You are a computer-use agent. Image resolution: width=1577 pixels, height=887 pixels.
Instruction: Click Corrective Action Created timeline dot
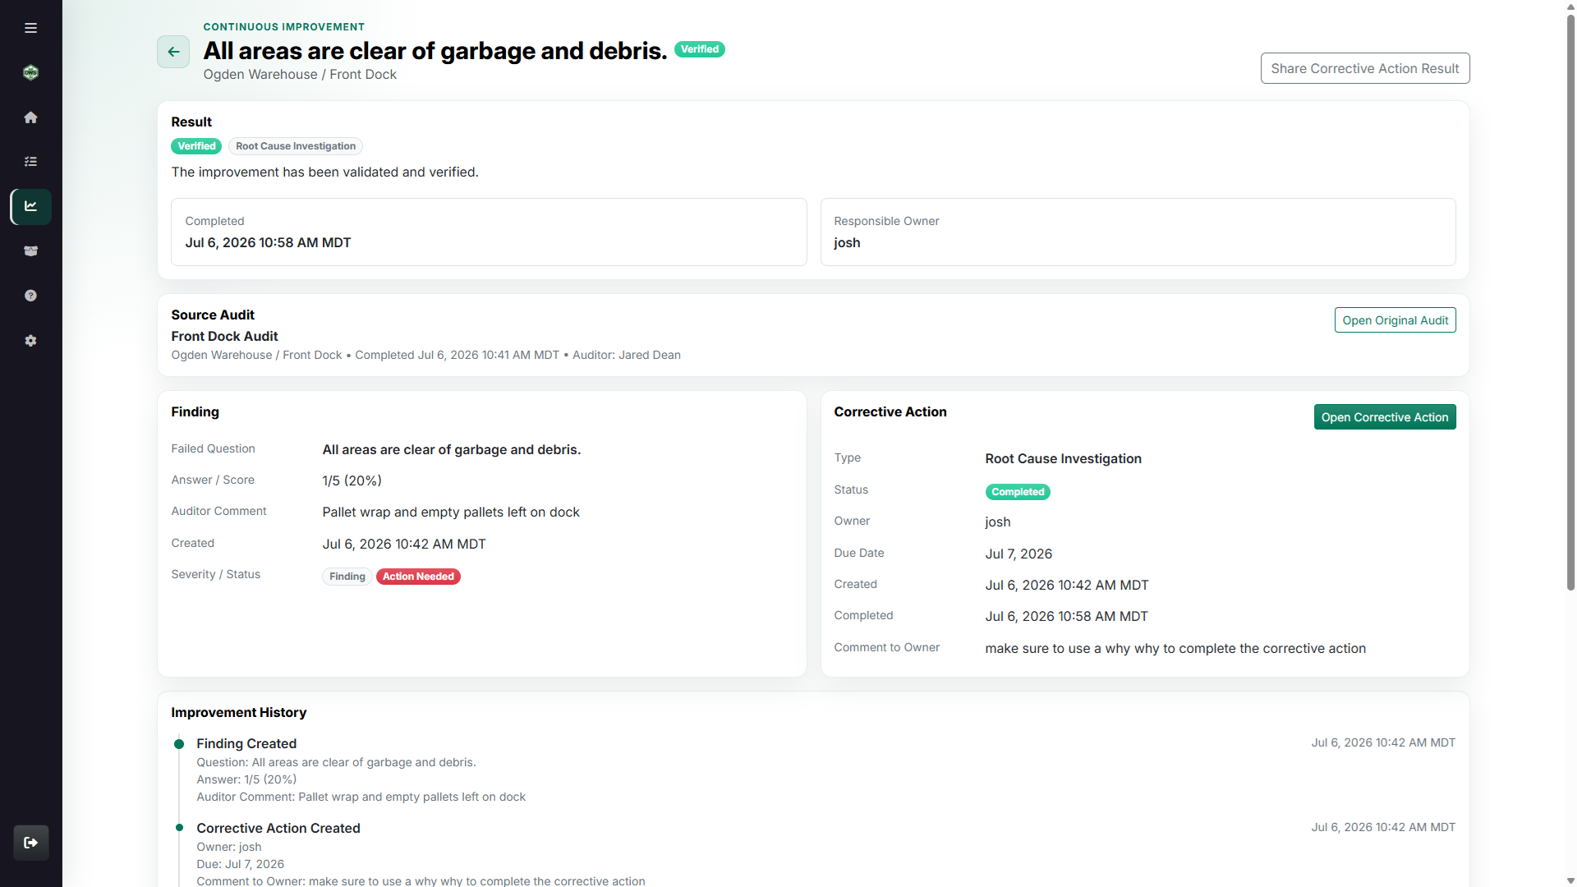tap(179, 827)
